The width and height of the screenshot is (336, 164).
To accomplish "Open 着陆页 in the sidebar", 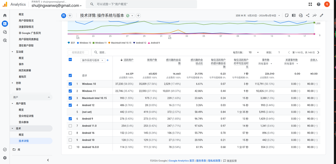I will coord(22,76).
